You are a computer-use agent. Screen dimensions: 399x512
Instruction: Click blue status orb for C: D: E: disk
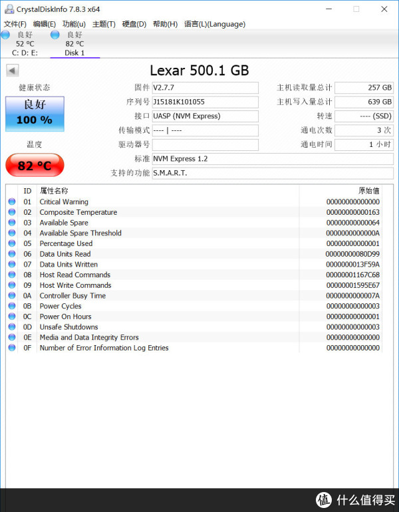[x=5, y=35]
